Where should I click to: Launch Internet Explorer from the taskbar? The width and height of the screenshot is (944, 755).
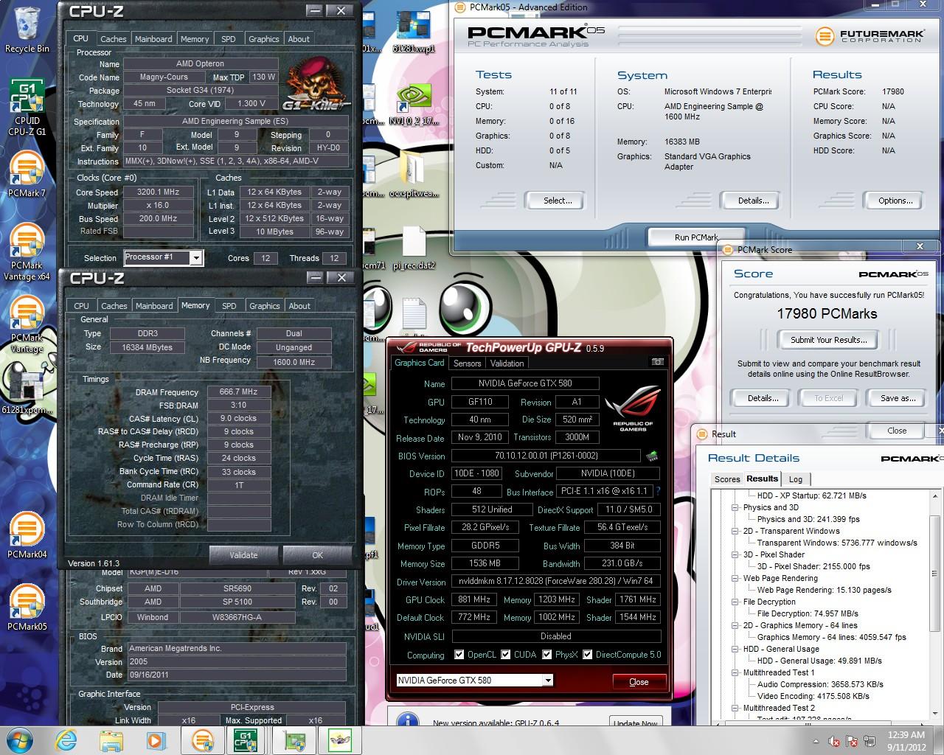pos(67,740)
